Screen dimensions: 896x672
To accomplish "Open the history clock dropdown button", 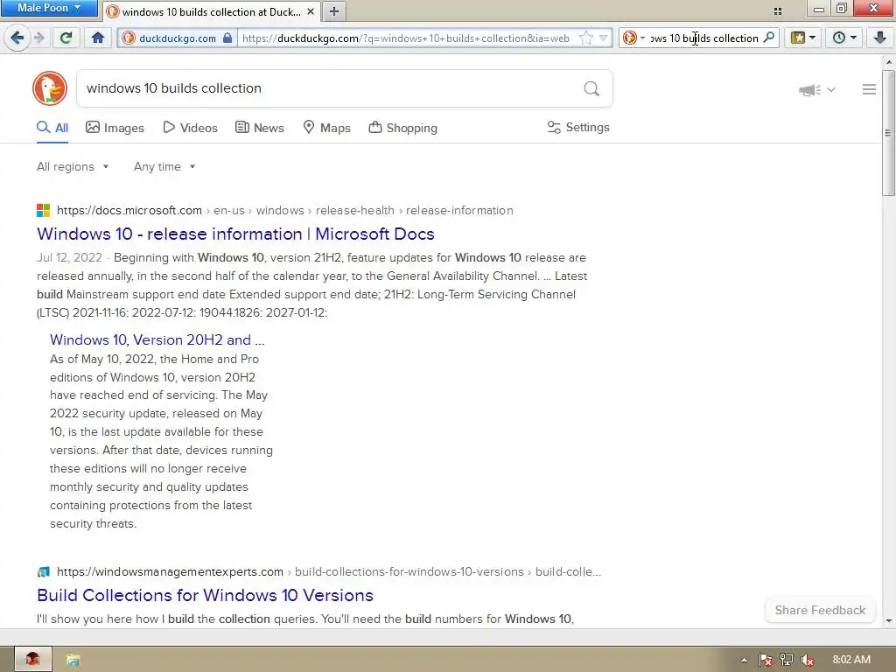I will pos(844,38).
